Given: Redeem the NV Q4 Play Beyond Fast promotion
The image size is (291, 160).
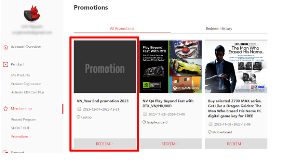Looking at the screenshot, I should coord(170,144).
